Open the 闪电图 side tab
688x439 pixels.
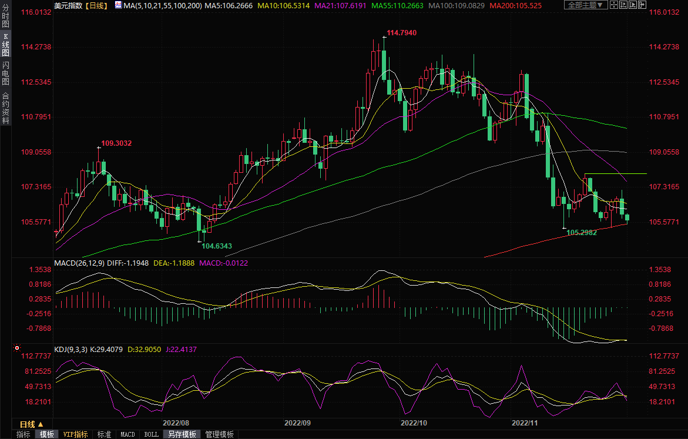pyautogui.click(x=5, y=73)
